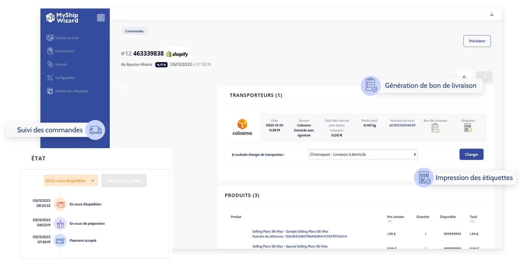
Task: Open Tableau de bord in sidebar
Action: (x=67, y=38)
